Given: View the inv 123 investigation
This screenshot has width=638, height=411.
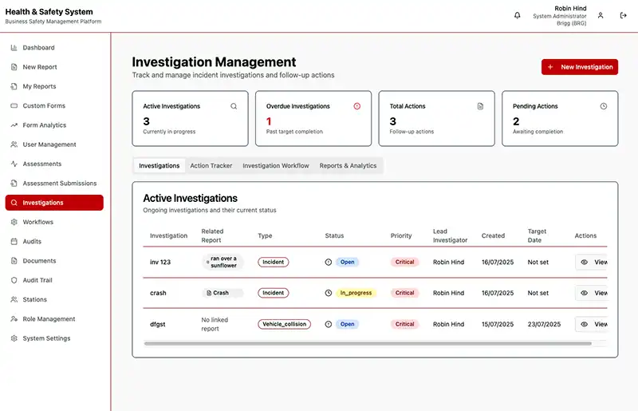Looking at the screenshot, I should tap(592, 263).
